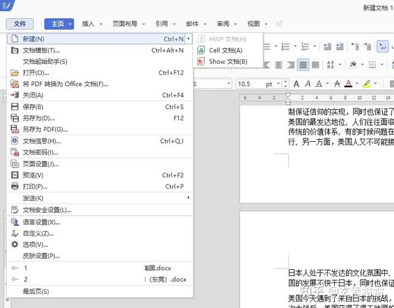394x308 pixels.
Task: Click the multilevel outline list icon
Action: pyautogui.click(x=305, y=47)
